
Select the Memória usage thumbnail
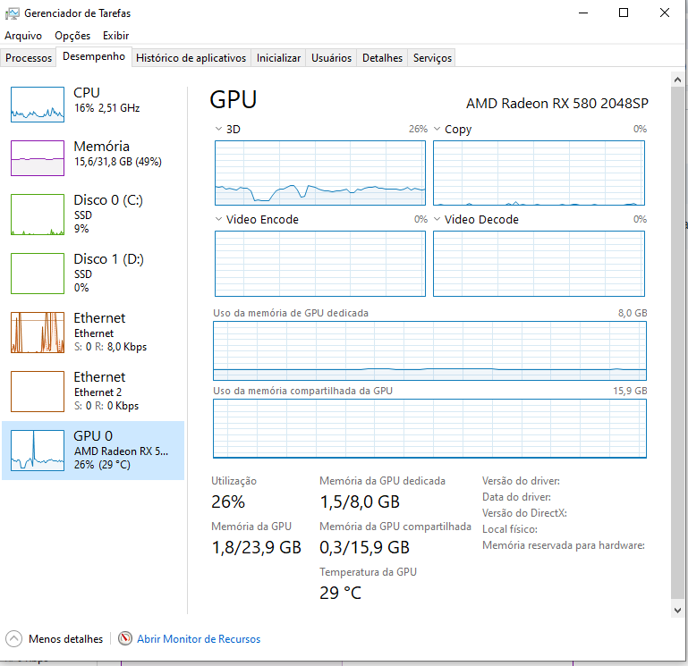38,158
